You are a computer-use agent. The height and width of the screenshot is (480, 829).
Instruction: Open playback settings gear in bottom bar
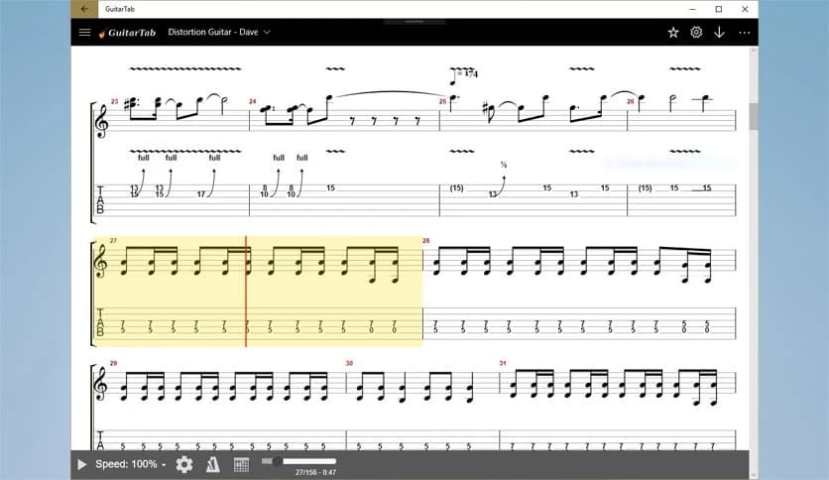pos(184,465)
